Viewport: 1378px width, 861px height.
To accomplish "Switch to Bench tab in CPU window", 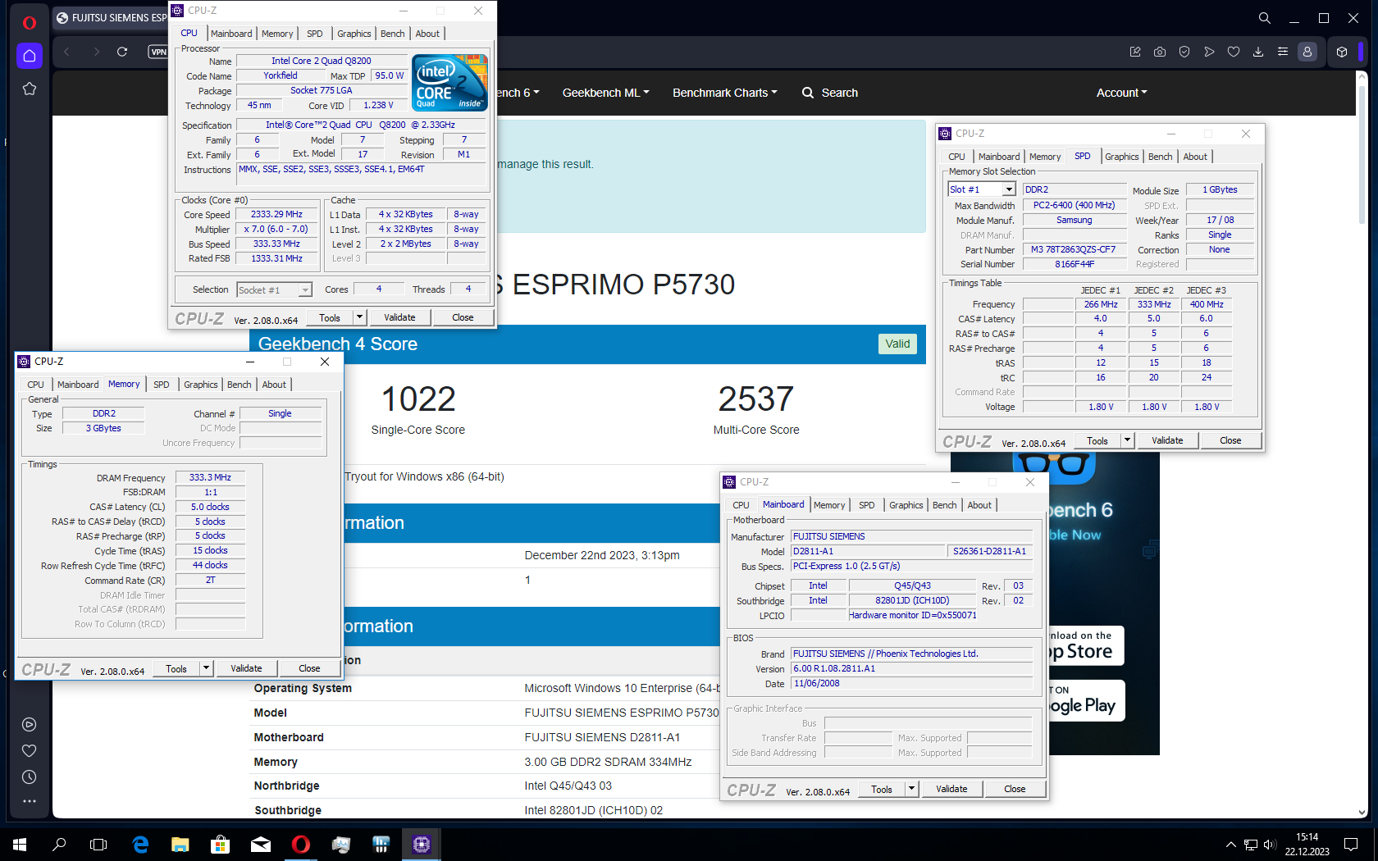I will click(392, 34).
